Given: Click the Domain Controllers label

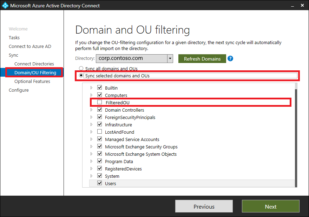Looking at the screenshot, I should point(124,110).
